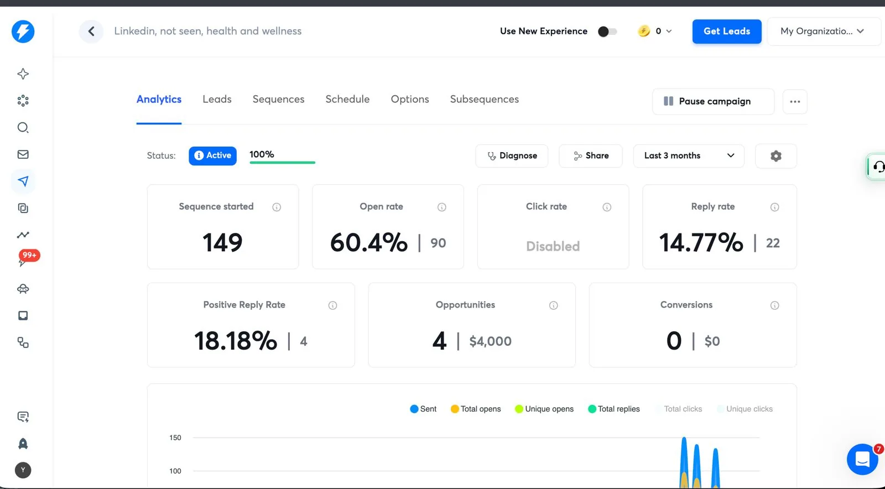Toggle Sent series in chart legend

click(423, 409)
